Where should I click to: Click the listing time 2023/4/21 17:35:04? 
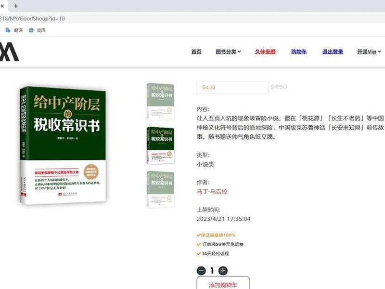(223, 219)
